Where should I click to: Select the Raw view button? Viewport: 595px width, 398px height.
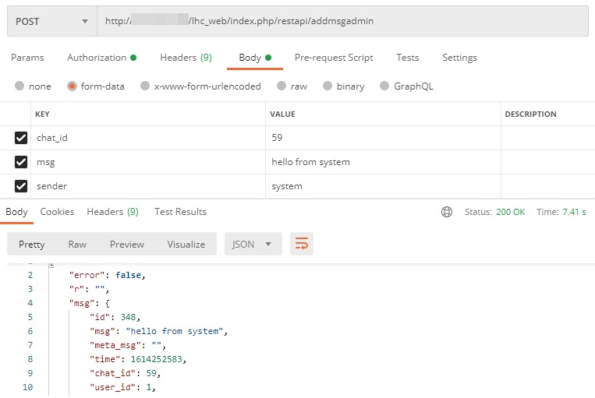(x=77, y=245)
